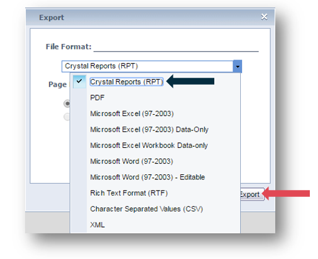318x259 pixels.
Task: Choose PDF export format
Action: tap(97, 98)
